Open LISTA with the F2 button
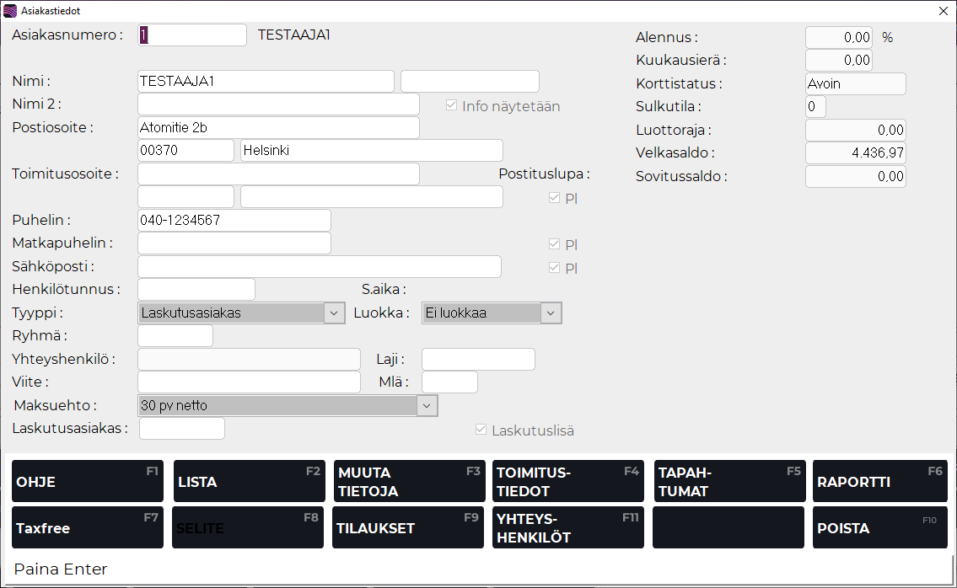 coord(250,481)
